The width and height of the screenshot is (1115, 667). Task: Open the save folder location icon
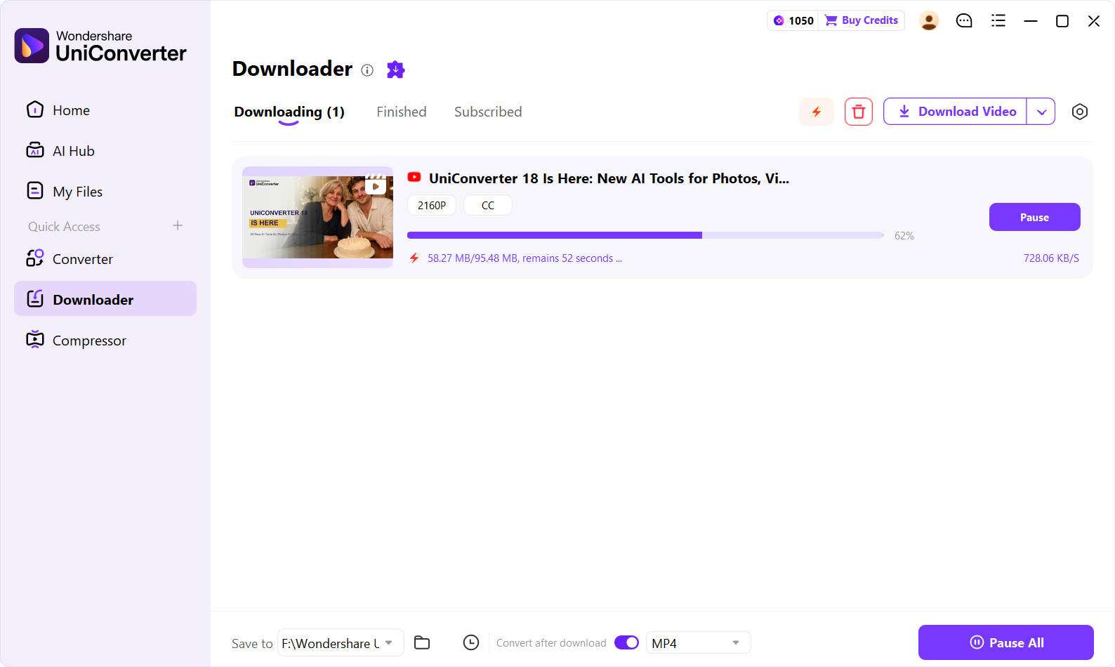click(422, 642)
